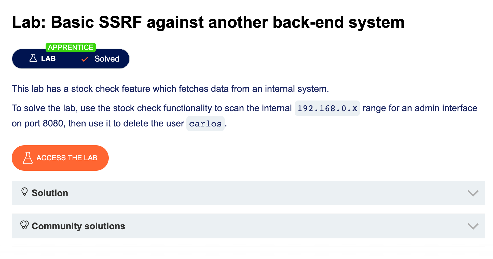This screenshot has width=493, height=259.
Task: Click the Community solutions heading text
Action: [78, 226]
